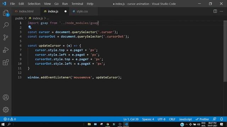Screen dimensions: 227x127
Task: Click the taskbar clock showing 08:47 PM
Action: point(212,124)
